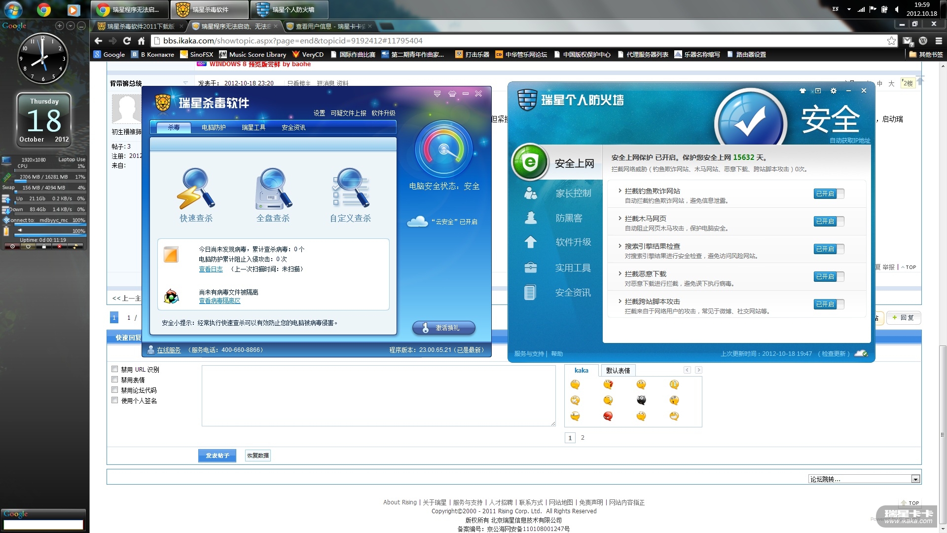Select 防黑客 in the firewall sidebar
The image size is (947, 533).
pyautogui.click(x=569, y=218)
